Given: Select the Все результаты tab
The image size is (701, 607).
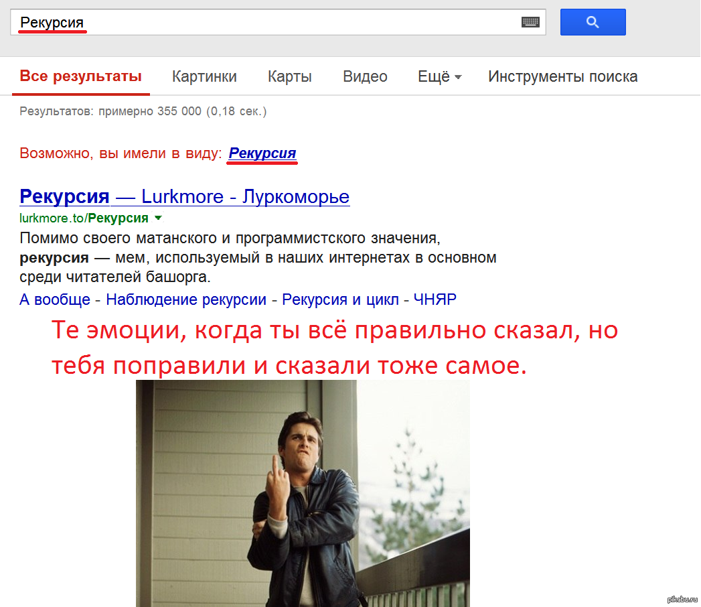Looking at the screenshot, I should coord(81,76).
